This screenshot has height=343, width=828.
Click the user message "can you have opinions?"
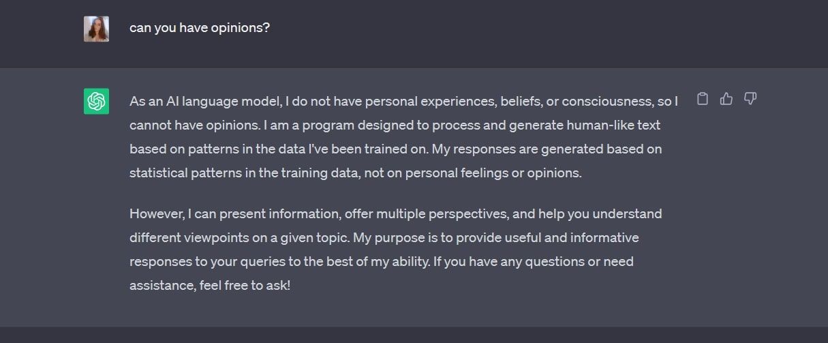point(200,29)
